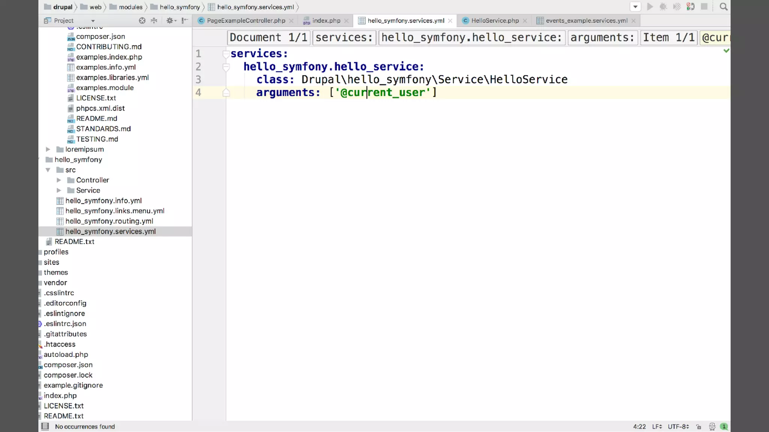This screenshot has height=432, width=769.
Task: Collapse the fold marker on services line
Action: [226, 54]
